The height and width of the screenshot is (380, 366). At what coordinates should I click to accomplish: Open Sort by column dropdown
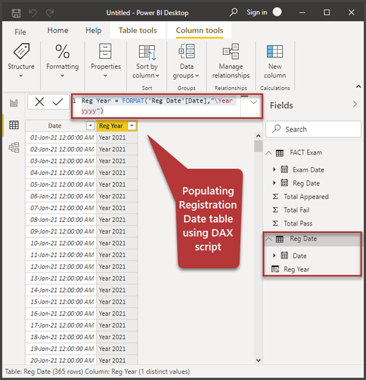click(x=147, y=61)
